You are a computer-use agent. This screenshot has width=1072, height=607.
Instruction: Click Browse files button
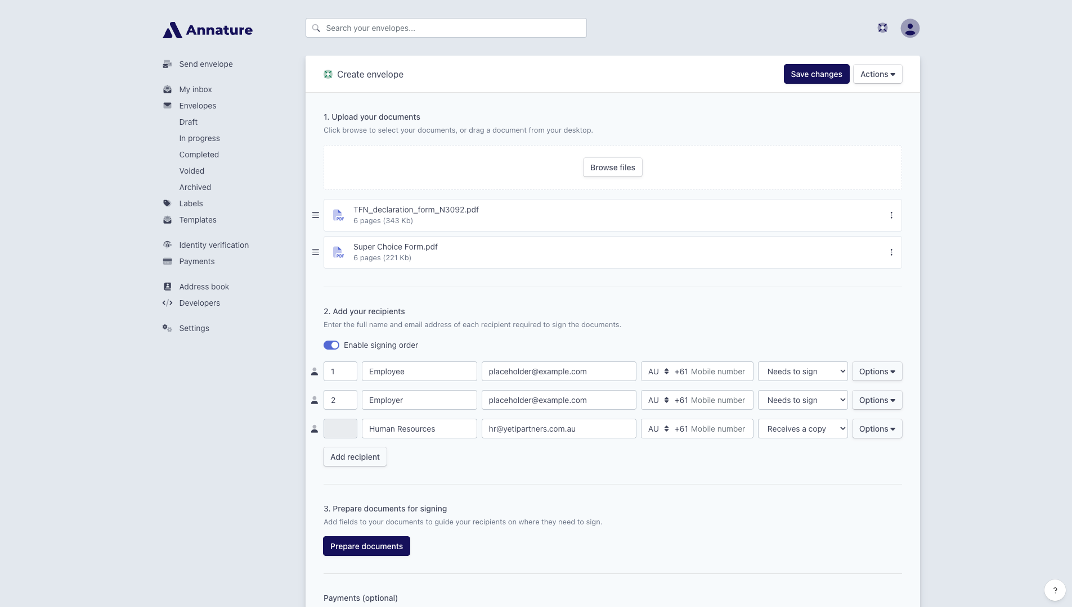[x=612, y=167]
